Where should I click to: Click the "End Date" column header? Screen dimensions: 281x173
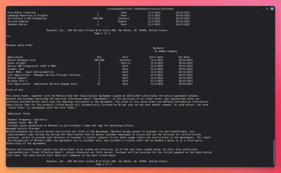pos(184,57)
